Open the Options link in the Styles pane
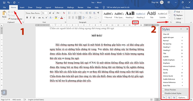The image size is (193, 101). pyautogui.click(x=182, y=98)
